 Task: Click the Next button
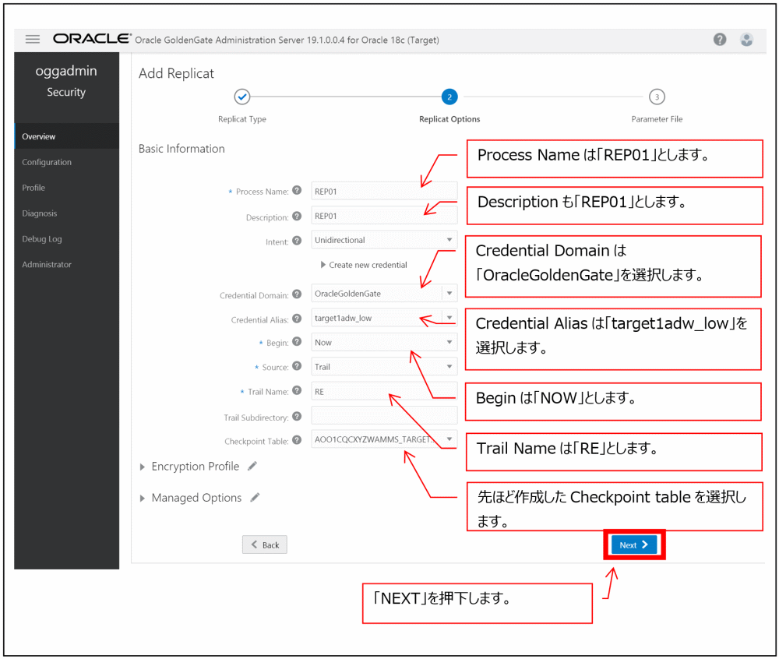pyautogui.click(x=634, y=544)
